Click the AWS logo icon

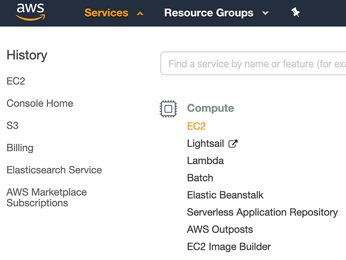pos(30,12)
